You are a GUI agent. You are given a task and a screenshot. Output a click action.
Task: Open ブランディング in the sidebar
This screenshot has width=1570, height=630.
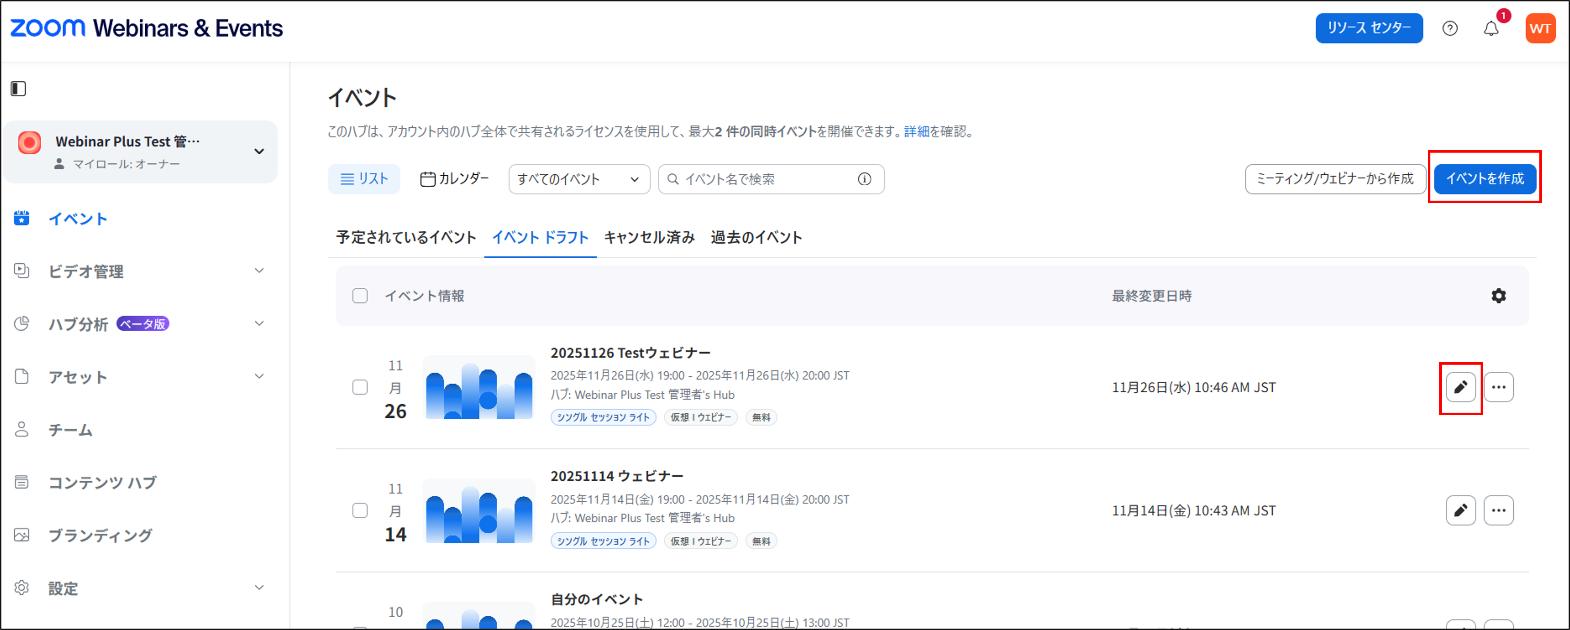pyautogui.click(x=100, y=536)
